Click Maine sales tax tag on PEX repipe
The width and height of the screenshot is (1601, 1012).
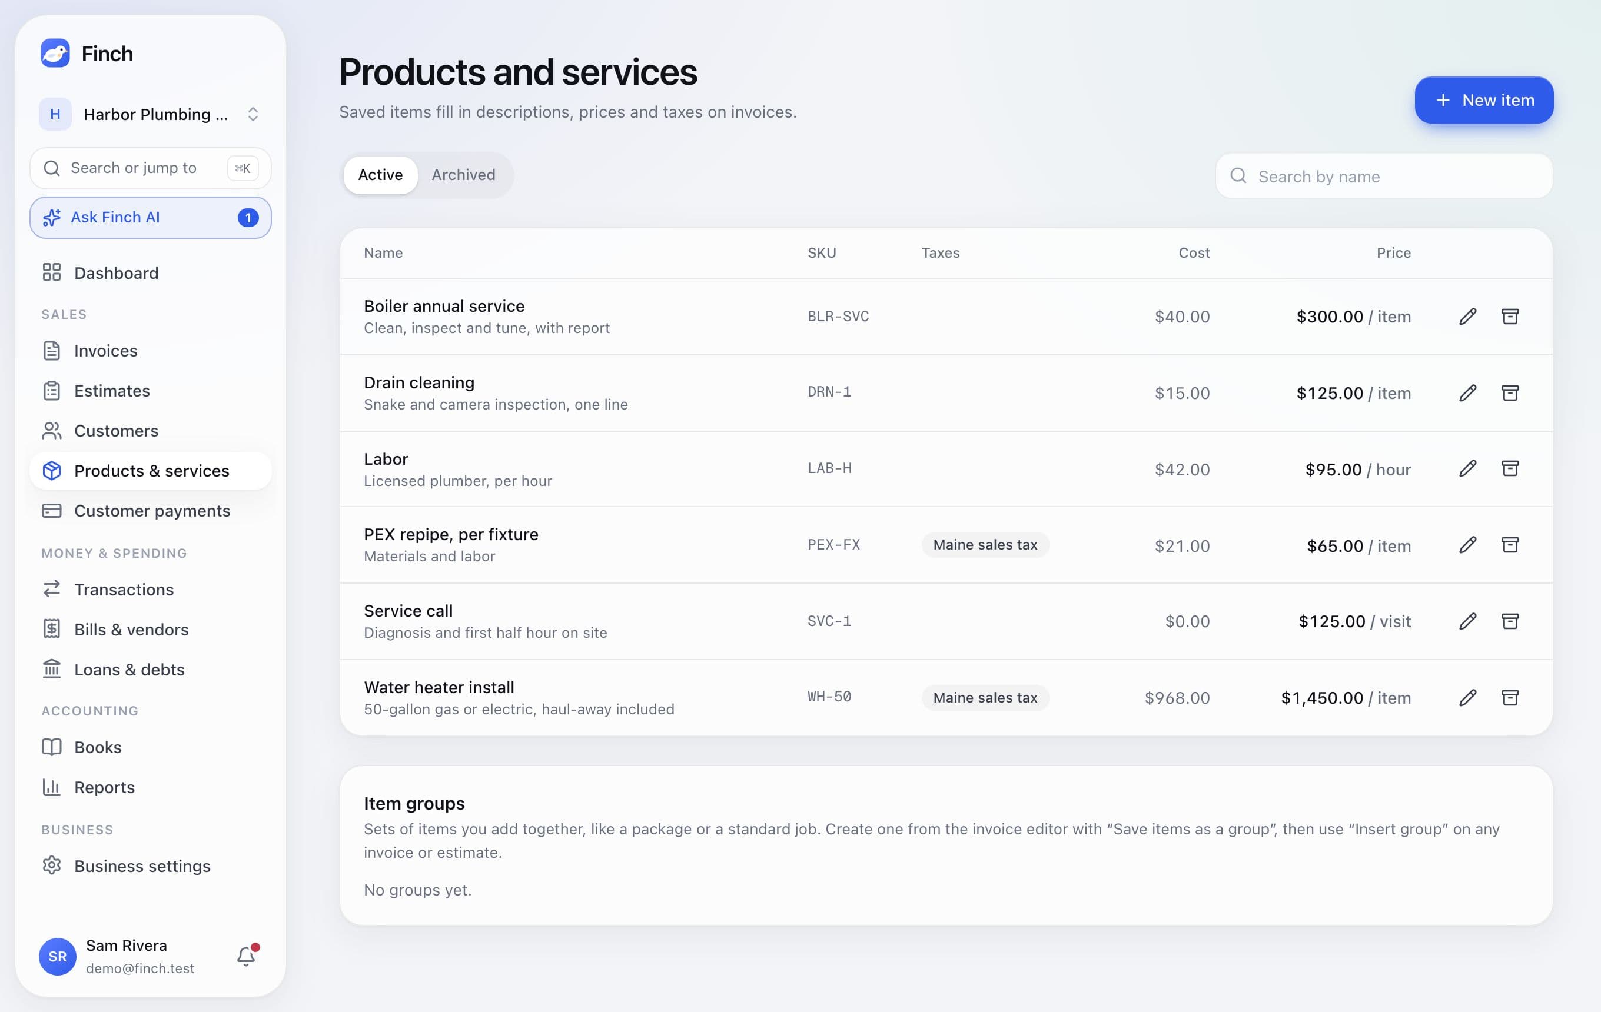pos(985,545)
